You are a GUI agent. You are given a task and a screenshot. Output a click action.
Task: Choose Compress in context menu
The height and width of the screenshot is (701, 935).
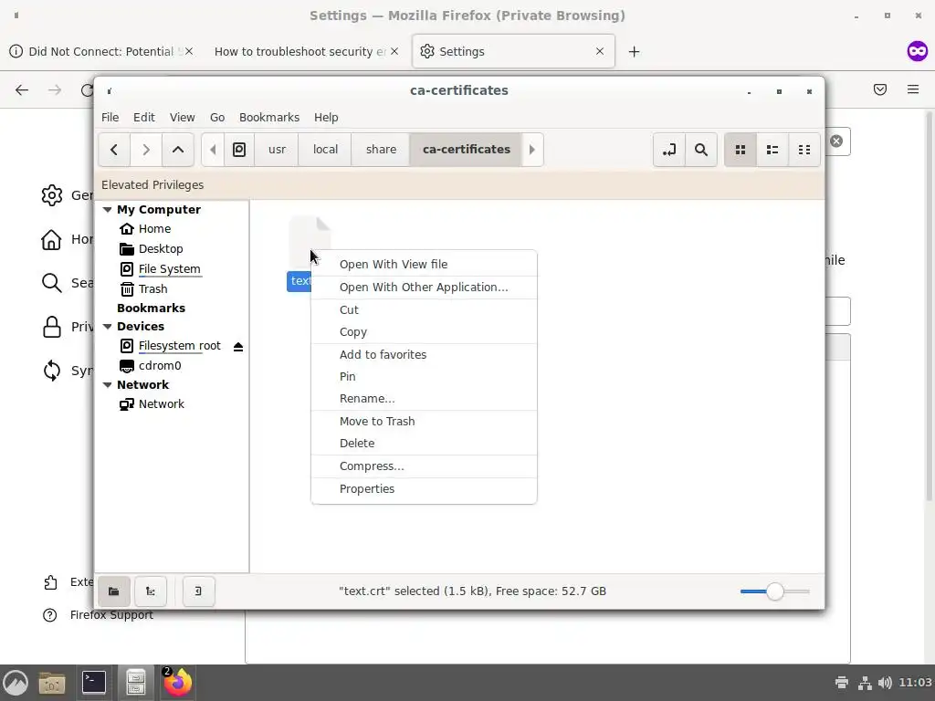click(x=424, y=466)
